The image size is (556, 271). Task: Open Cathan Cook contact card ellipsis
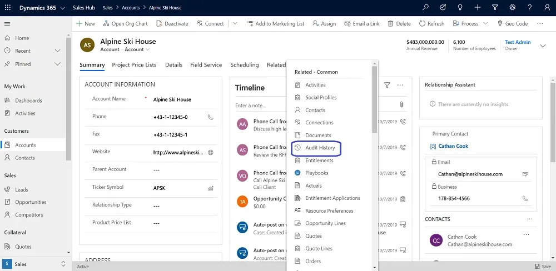[526, 234]
